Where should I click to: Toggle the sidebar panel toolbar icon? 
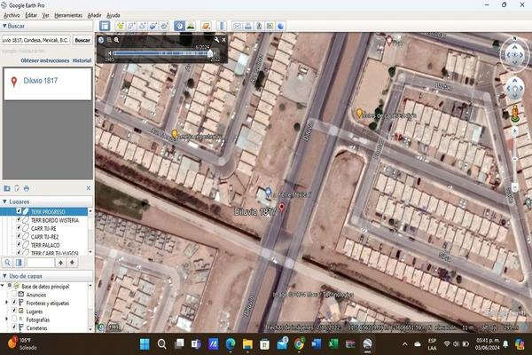105,27
